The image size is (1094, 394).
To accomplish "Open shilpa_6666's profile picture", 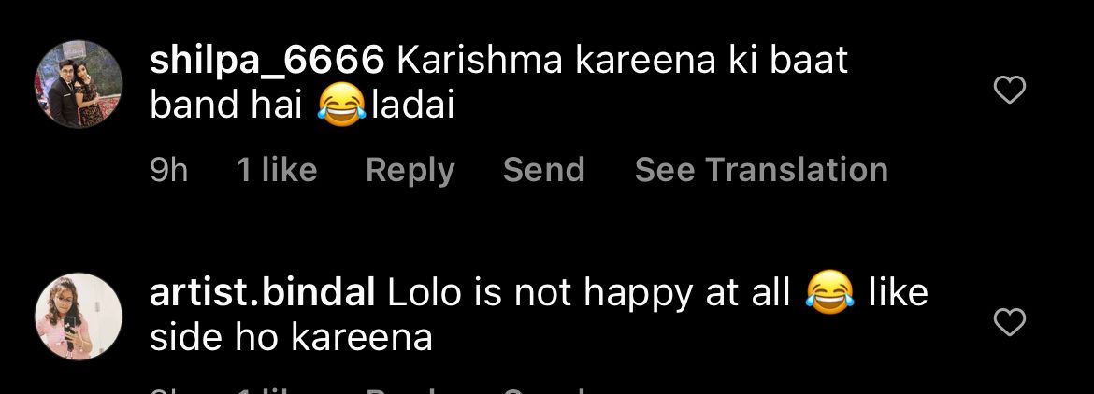I will 79,84.
